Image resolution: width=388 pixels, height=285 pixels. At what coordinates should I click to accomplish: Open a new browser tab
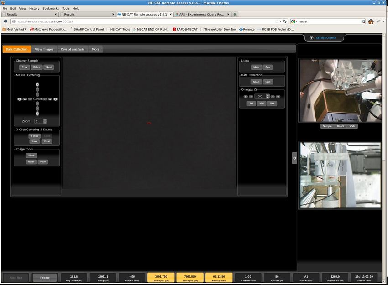[x=235, y=14]
